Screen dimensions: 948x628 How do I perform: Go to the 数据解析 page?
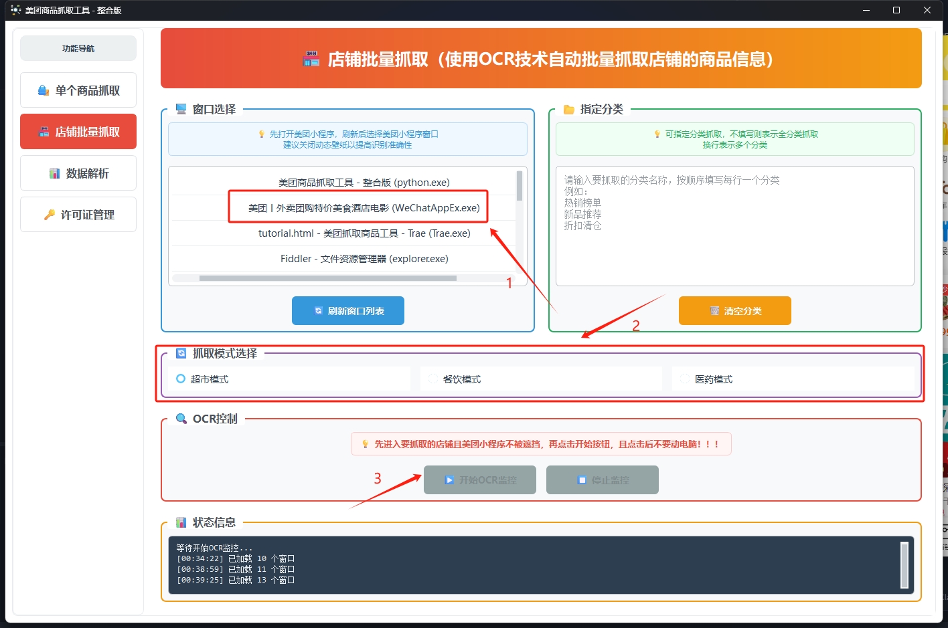click(78, 173)
